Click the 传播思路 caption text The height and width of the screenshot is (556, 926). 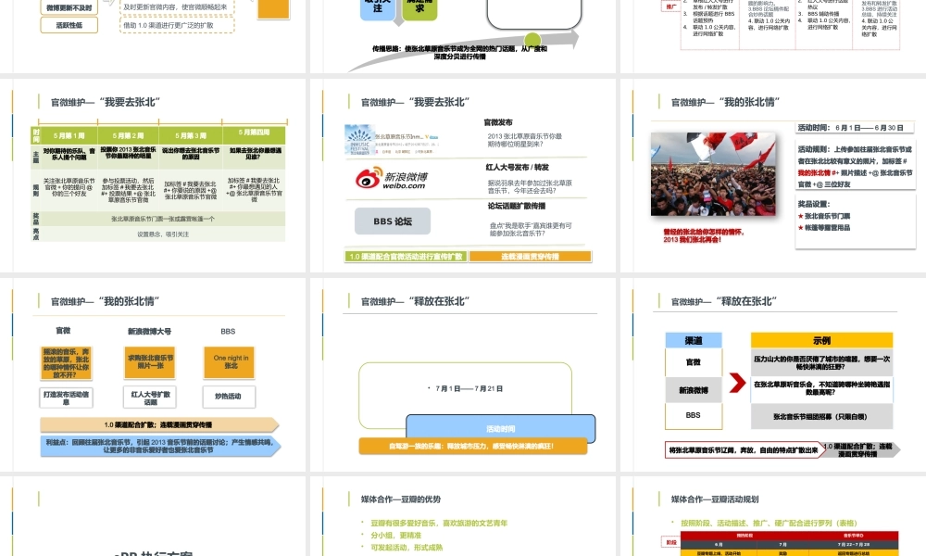(459, 53)
